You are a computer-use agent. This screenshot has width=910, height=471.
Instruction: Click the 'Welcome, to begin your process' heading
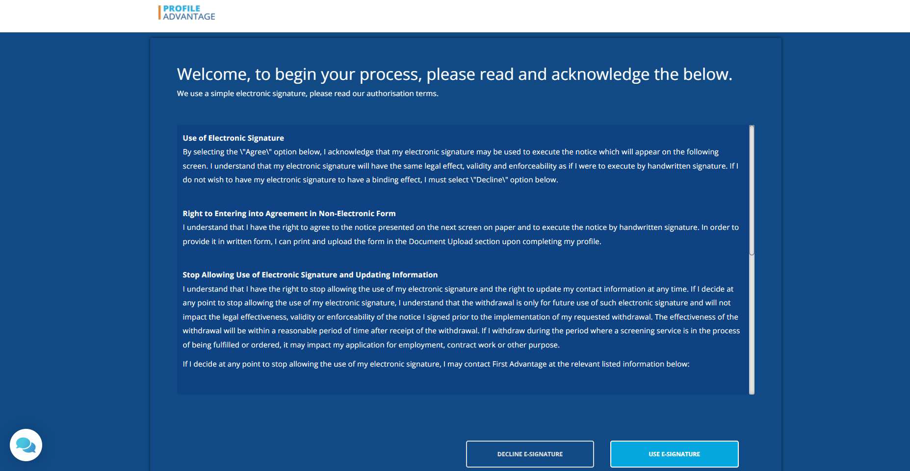point(454,74)
